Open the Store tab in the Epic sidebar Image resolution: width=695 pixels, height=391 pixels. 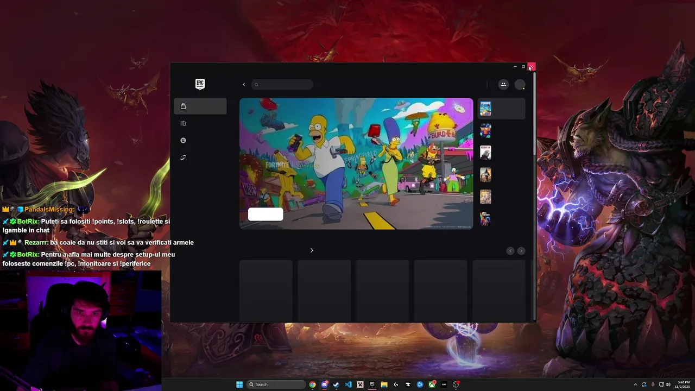[200, 106]
